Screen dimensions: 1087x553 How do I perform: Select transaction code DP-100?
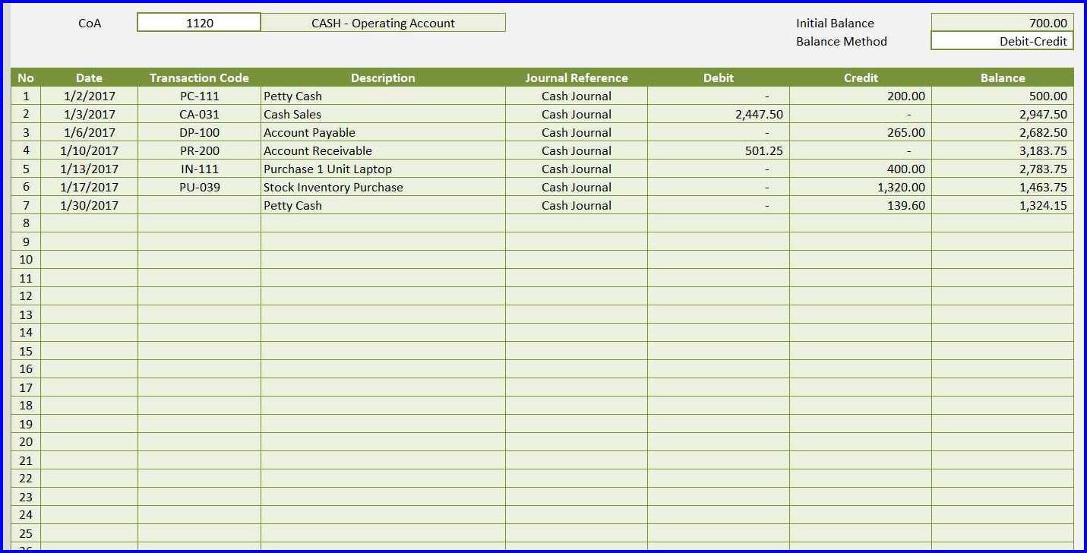pos(199,132)
